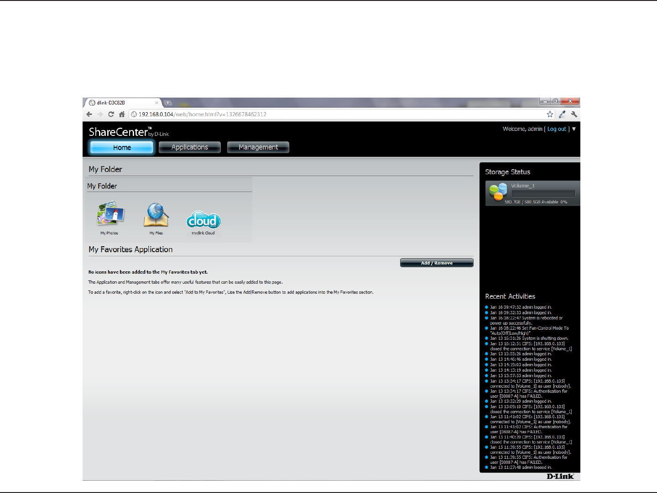This screenshot has width=657, height=493.
Task: Select the dlink-D3C82B browser tab
Action: click(x=122, y=103)
